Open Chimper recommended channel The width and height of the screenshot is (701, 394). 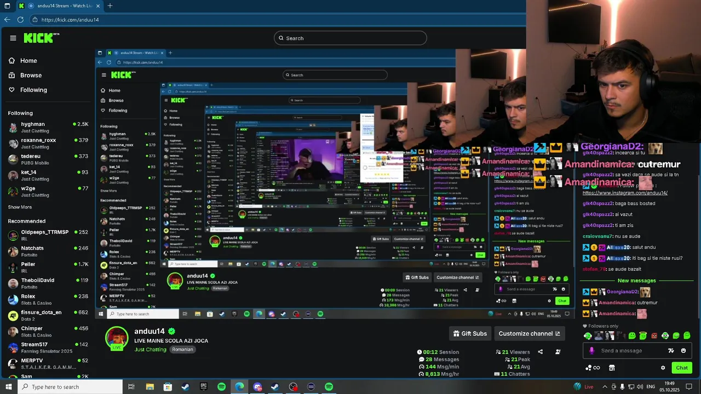pos(48,332)
